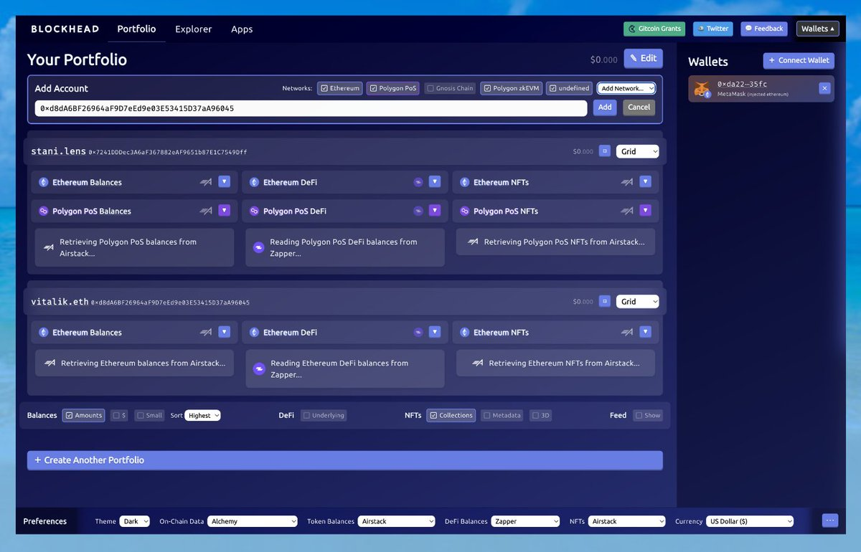Enable the Small balances checkbox
The image size is (861, 552).
141,415
